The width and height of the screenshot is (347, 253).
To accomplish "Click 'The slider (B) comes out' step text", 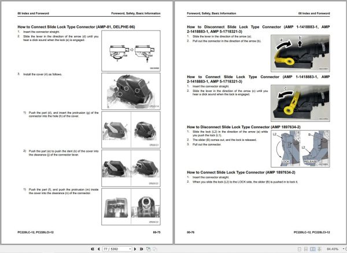I will click(x=224, y=140).
